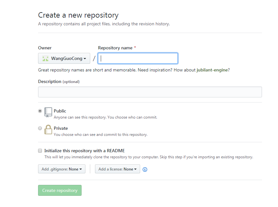Viewport: 278px width, 207px height.
Task: Click the license info icon
Action: [145, 170]
